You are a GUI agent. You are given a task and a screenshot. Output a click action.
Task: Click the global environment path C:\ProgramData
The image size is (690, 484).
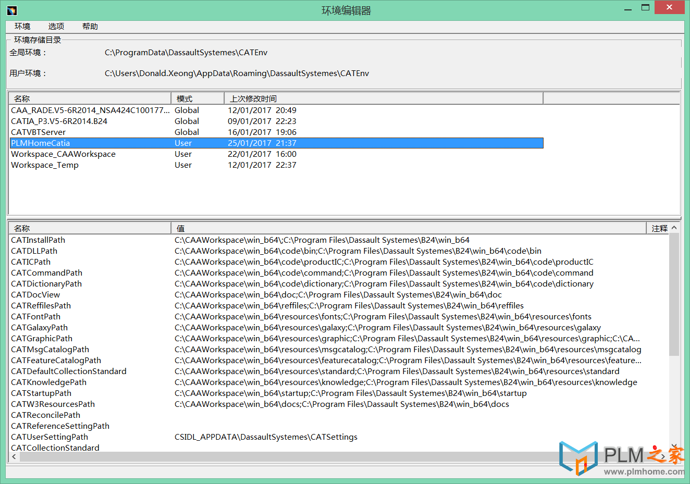pyautogui.click(x=186, y=53)
